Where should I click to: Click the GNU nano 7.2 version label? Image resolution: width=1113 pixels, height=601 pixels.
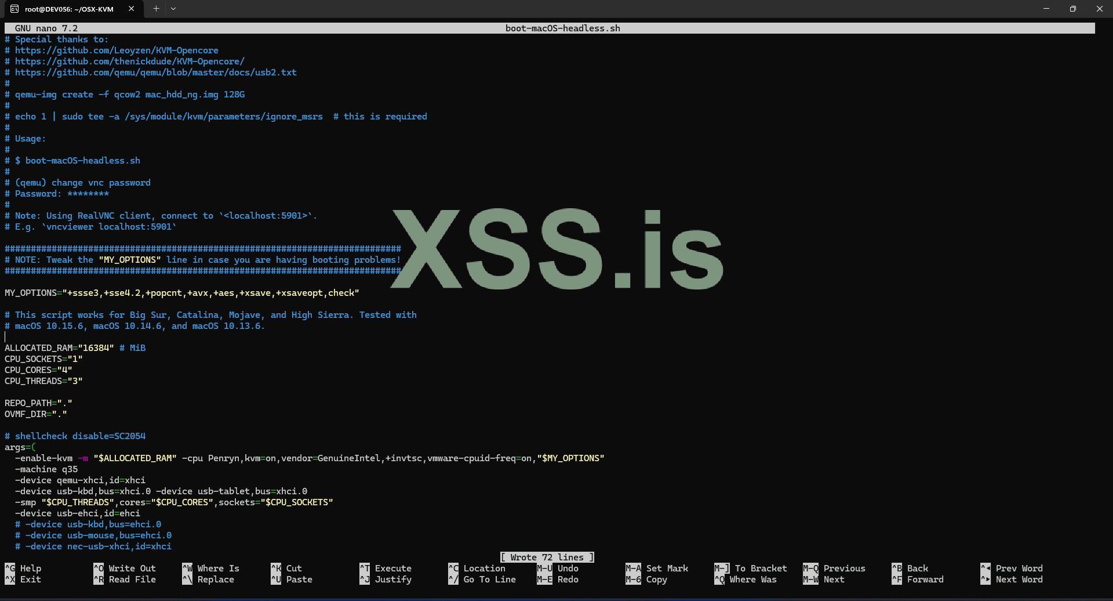coord(46,28)
